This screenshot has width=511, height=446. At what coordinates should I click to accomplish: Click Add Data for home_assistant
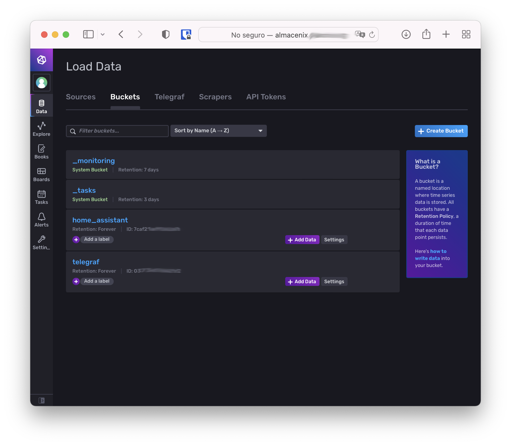pyautogui.click(x=302, y=240)
